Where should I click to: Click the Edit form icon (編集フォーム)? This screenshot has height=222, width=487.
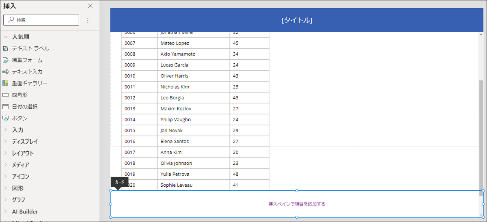click(x=5, y=60)
